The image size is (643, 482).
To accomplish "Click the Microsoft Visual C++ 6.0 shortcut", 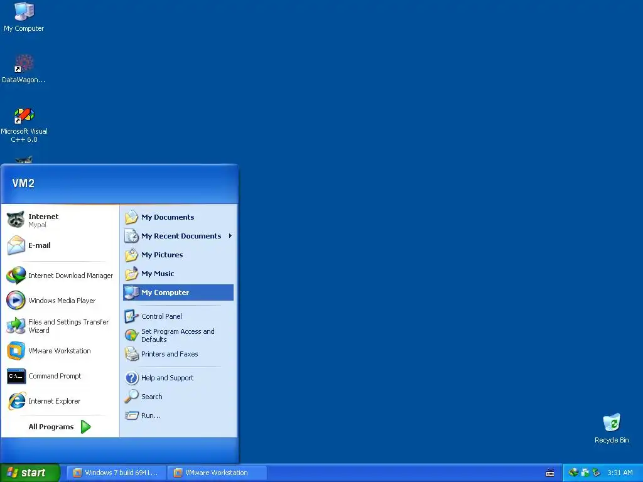I will coord(24,125).
